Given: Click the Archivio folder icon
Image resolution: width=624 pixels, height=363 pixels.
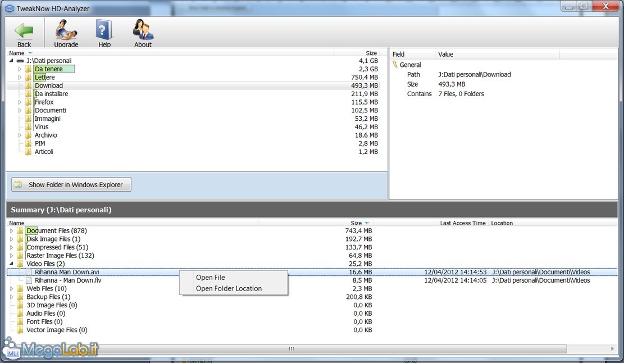Looking at the screenshot, I should (28, 135).
